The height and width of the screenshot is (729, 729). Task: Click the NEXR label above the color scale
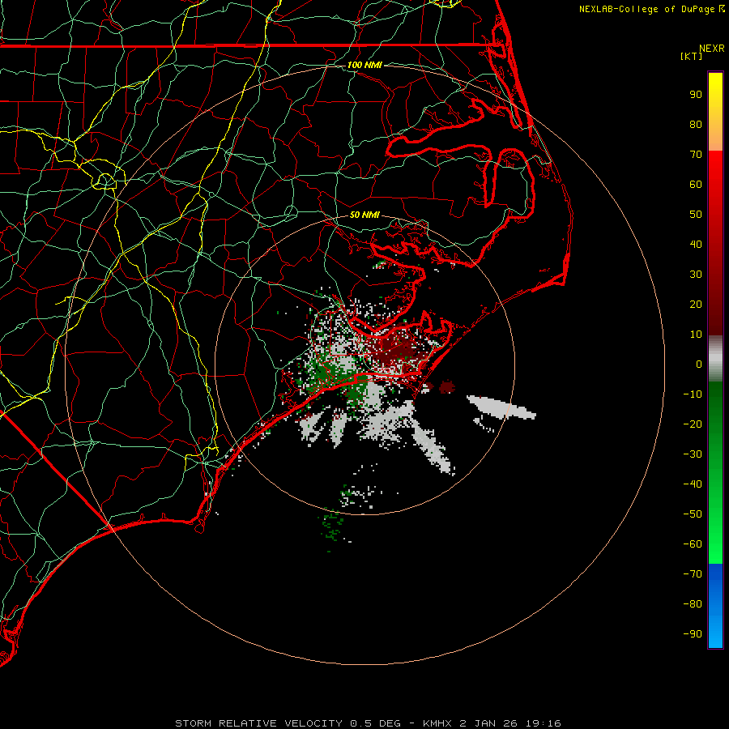click(712, 49)
